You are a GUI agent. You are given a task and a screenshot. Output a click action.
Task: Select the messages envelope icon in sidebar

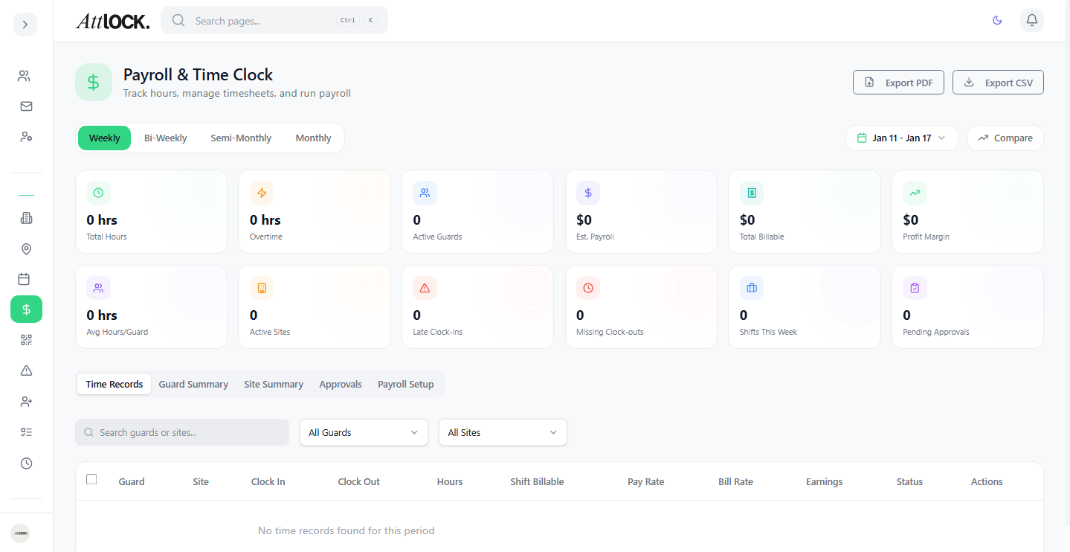[x=26, y=106]
